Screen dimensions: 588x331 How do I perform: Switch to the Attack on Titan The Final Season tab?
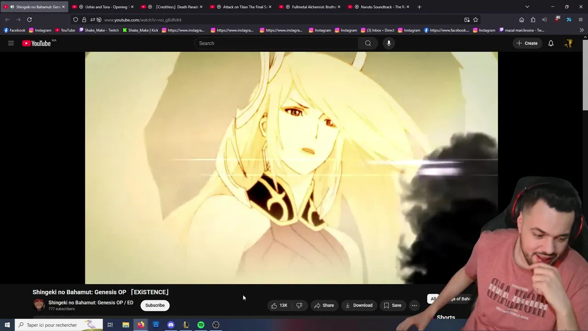pyautogui.click(x=241, y=7)
